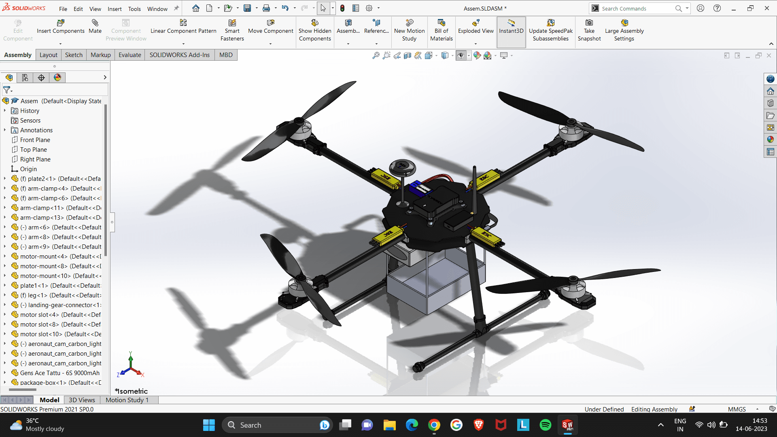Save the assembly using the floppy disk icon

(247, 8)
